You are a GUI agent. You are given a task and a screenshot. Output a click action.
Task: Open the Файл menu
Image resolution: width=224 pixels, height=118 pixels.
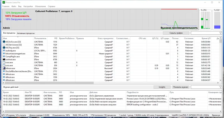pos(14,6)
